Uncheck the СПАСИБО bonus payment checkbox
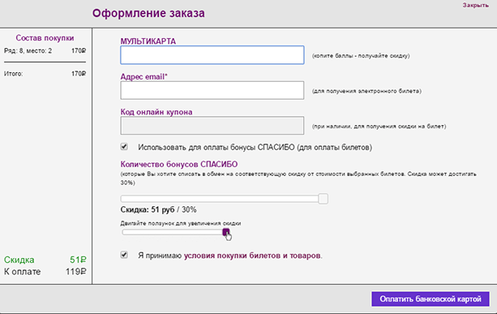 (x=124, y=147)
